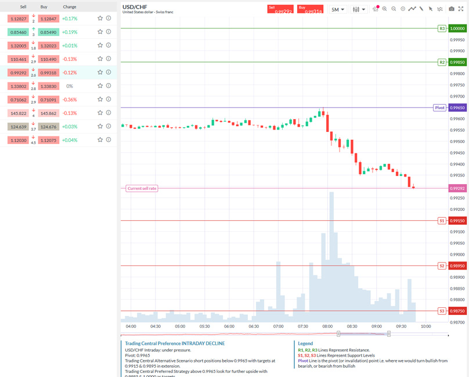
Task: Take a chart snapshot with camera icon
Action: click(x=452, y=9)
